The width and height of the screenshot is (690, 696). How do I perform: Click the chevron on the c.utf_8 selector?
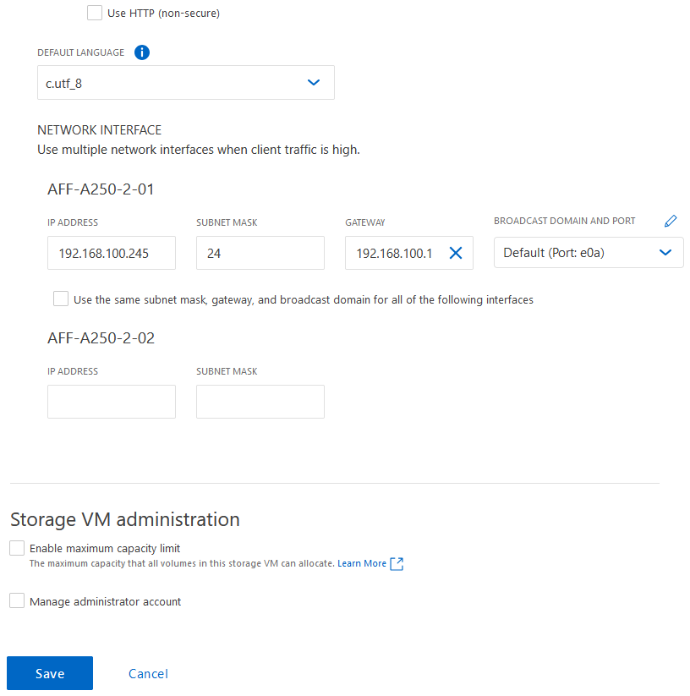click(314, 82)
